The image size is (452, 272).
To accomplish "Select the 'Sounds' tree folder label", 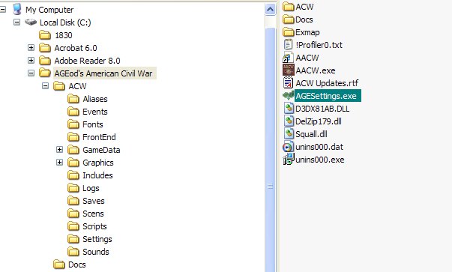I will (96, 252).
